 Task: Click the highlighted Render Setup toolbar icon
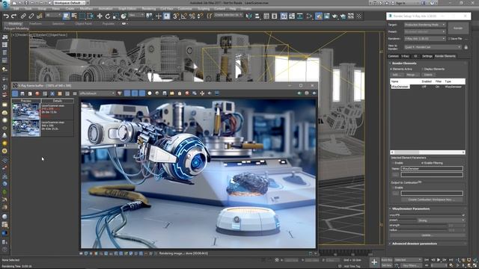(319, 16)
